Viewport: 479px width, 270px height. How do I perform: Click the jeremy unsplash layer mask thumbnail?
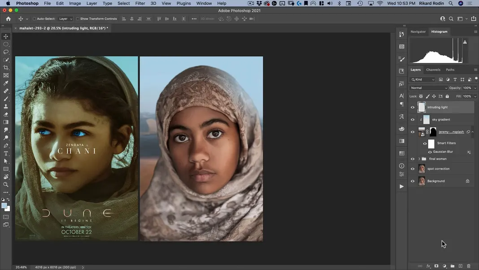(433, 132)
